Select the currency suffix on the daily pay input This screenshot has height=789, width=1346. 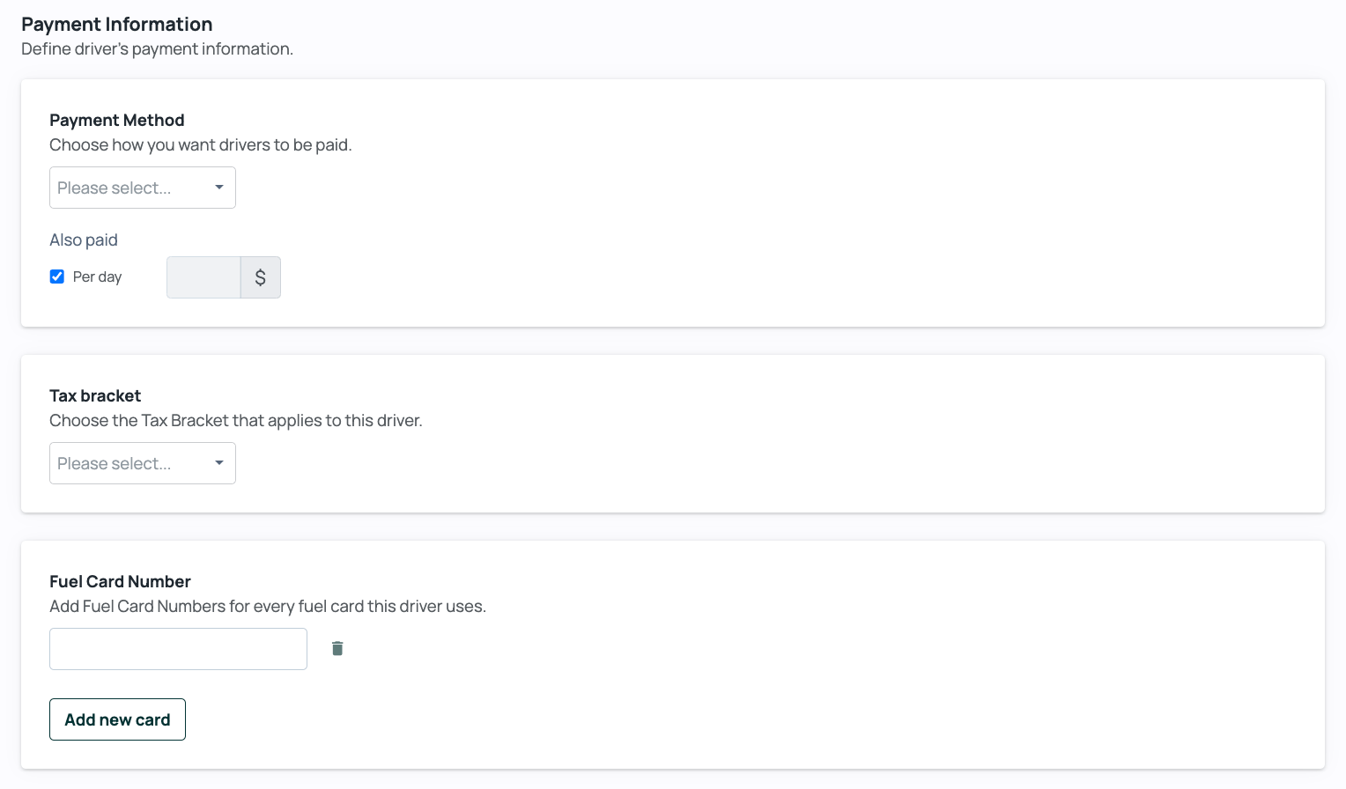(260, 277)
